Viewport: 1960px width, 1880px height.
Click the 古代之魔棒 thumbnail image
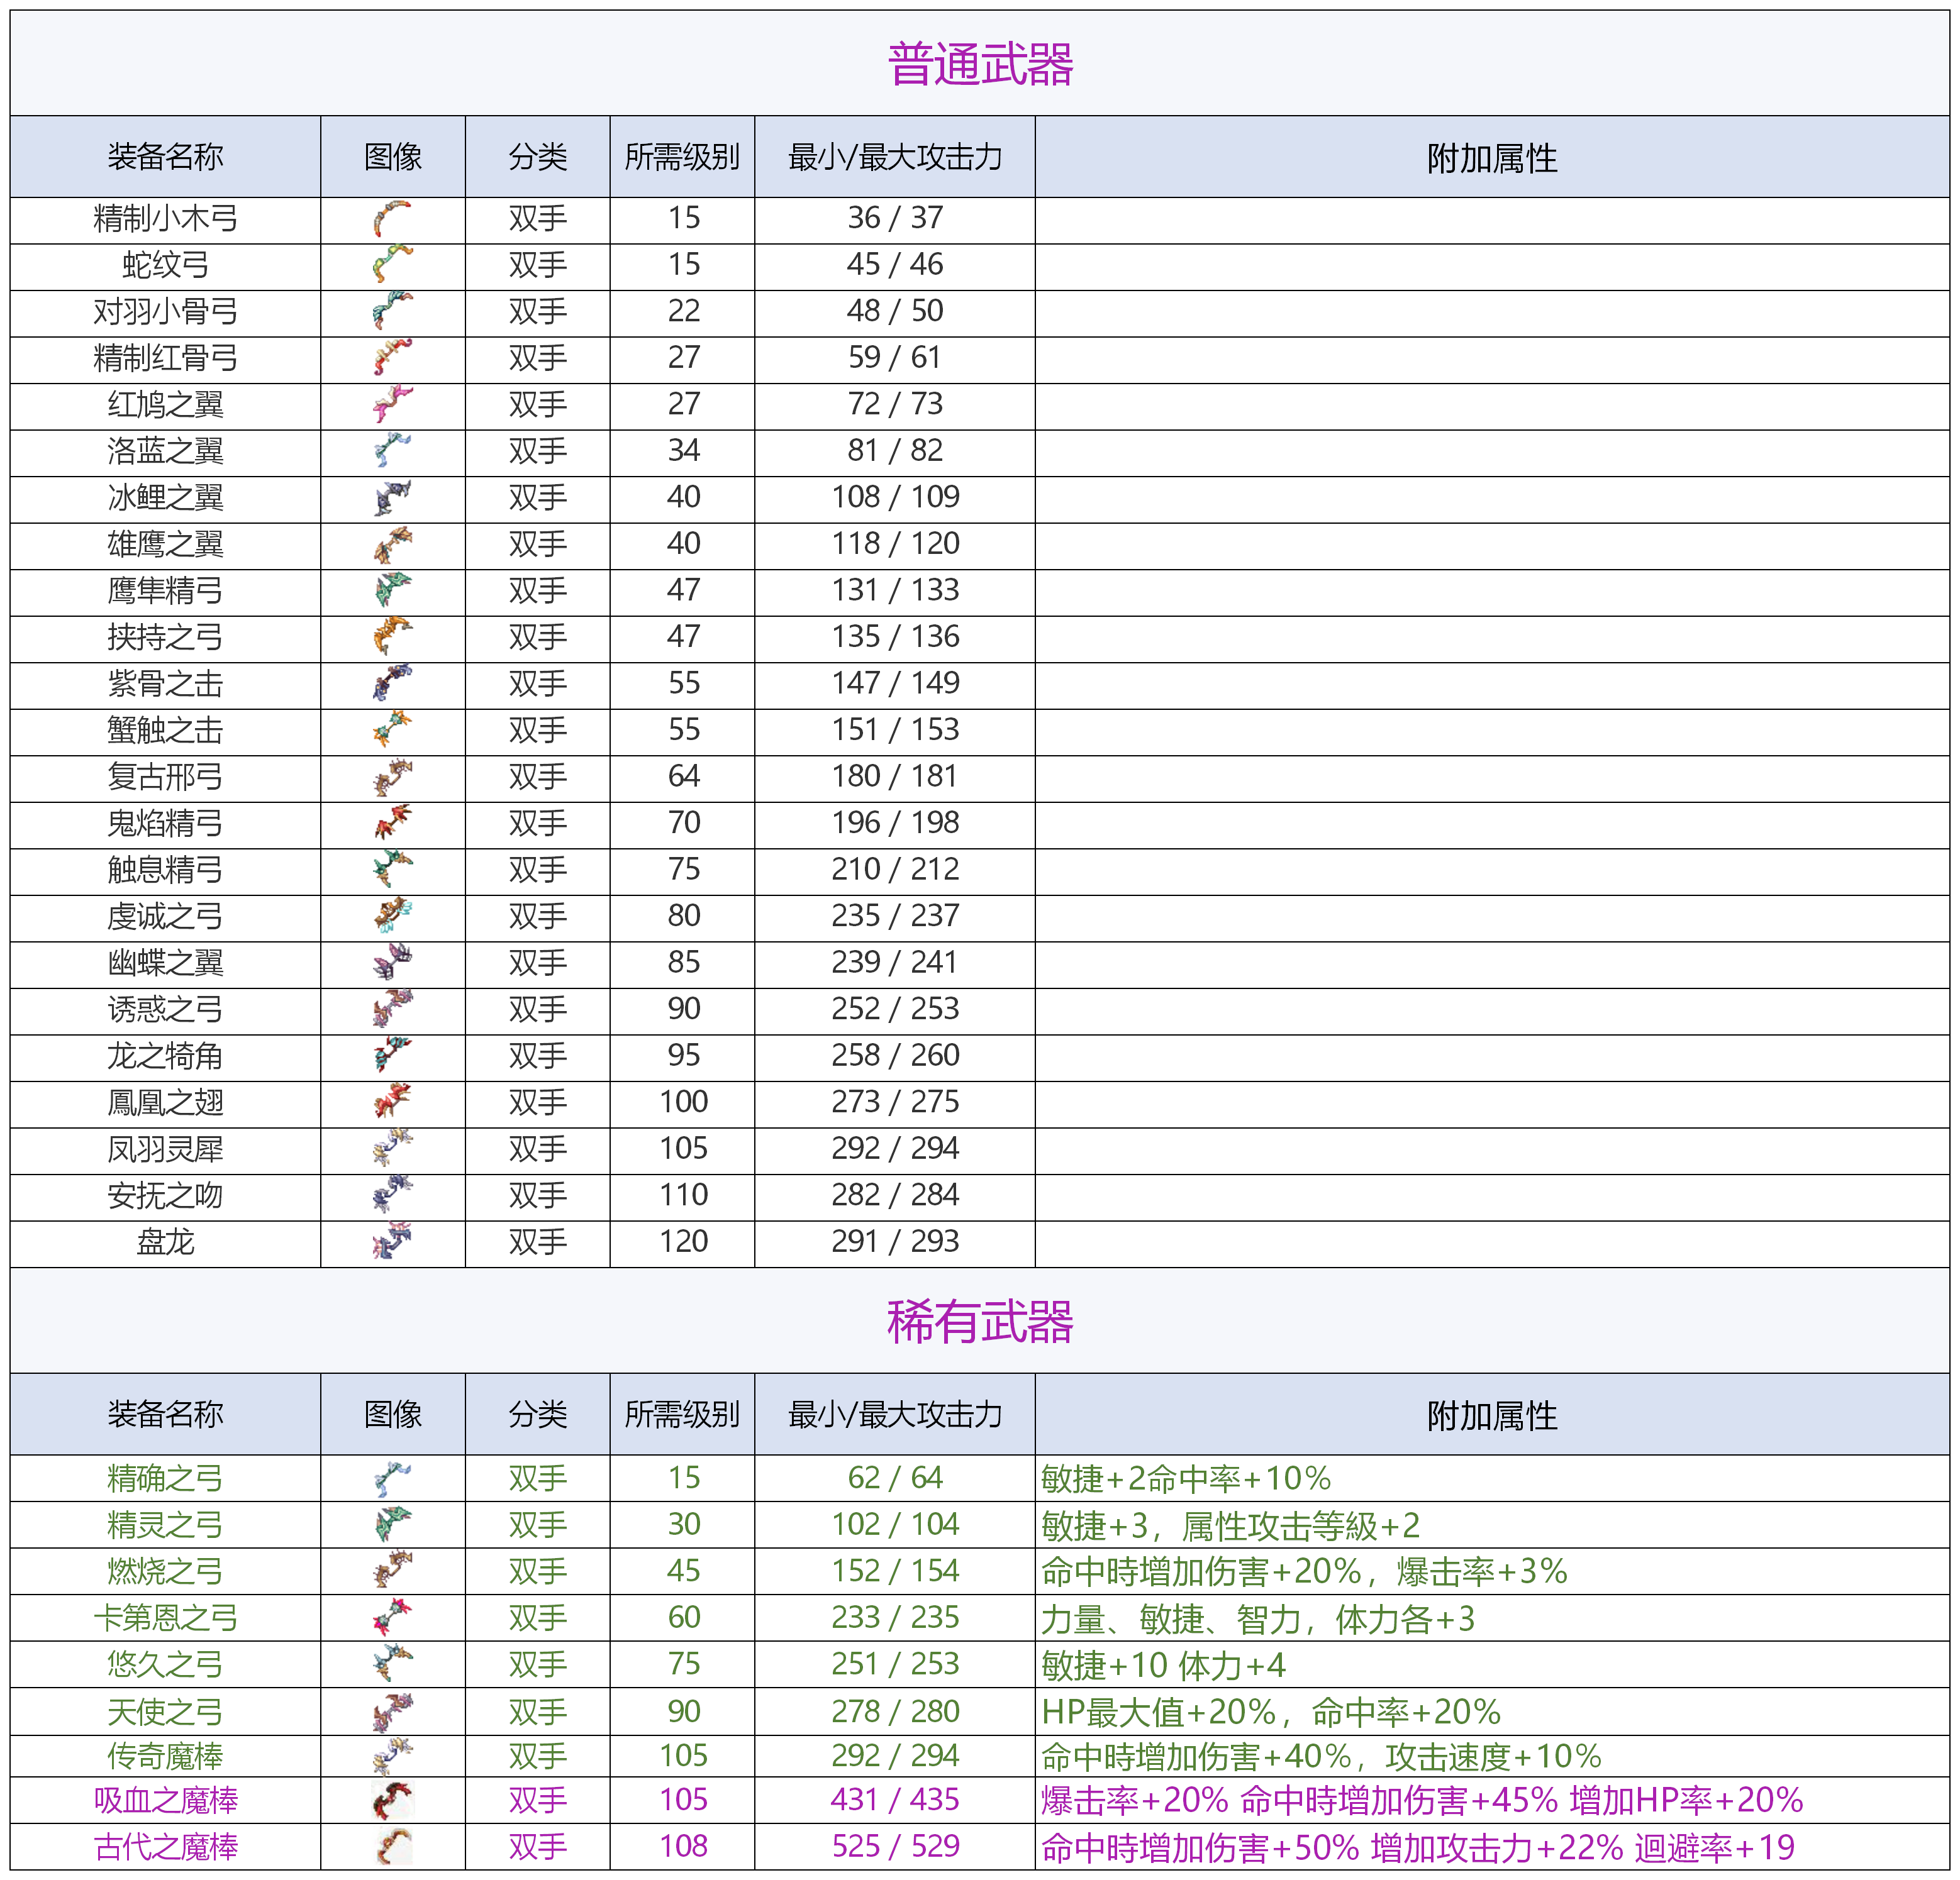point(393,1847)
